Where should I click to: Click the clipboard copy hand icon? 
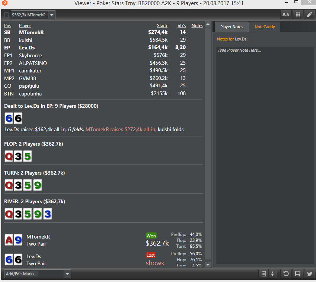pyautogui.click(x=264, y=274)
